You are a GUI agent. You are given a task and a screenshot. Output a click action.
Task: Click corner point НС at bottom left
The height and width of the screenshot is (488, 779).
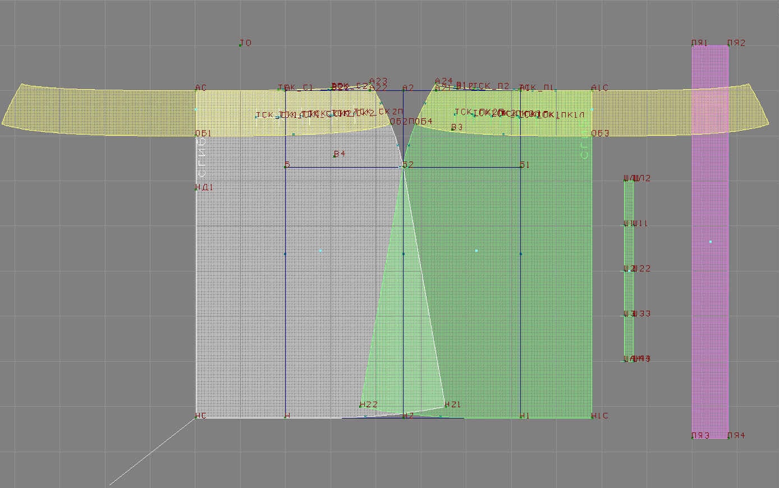(196, 418)
